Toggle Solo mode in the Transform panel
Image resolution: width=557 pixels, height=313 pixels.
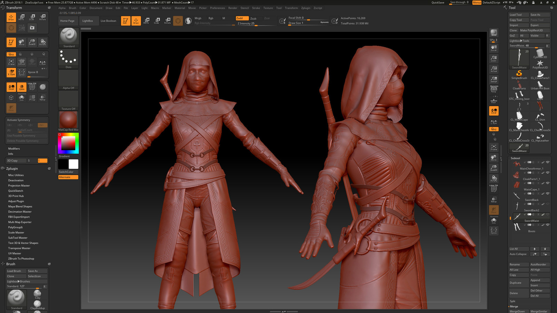(22, 98)
